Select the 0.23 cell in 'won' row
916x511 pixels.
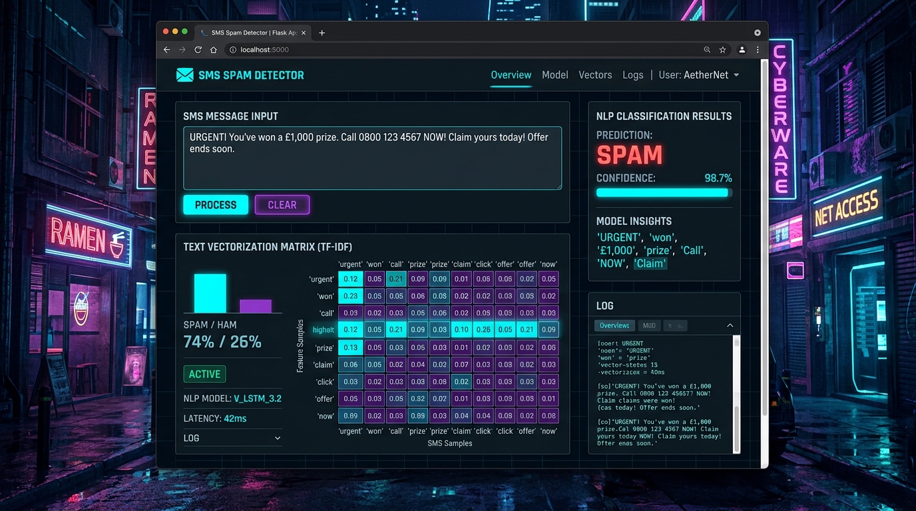tap(350, 296)
